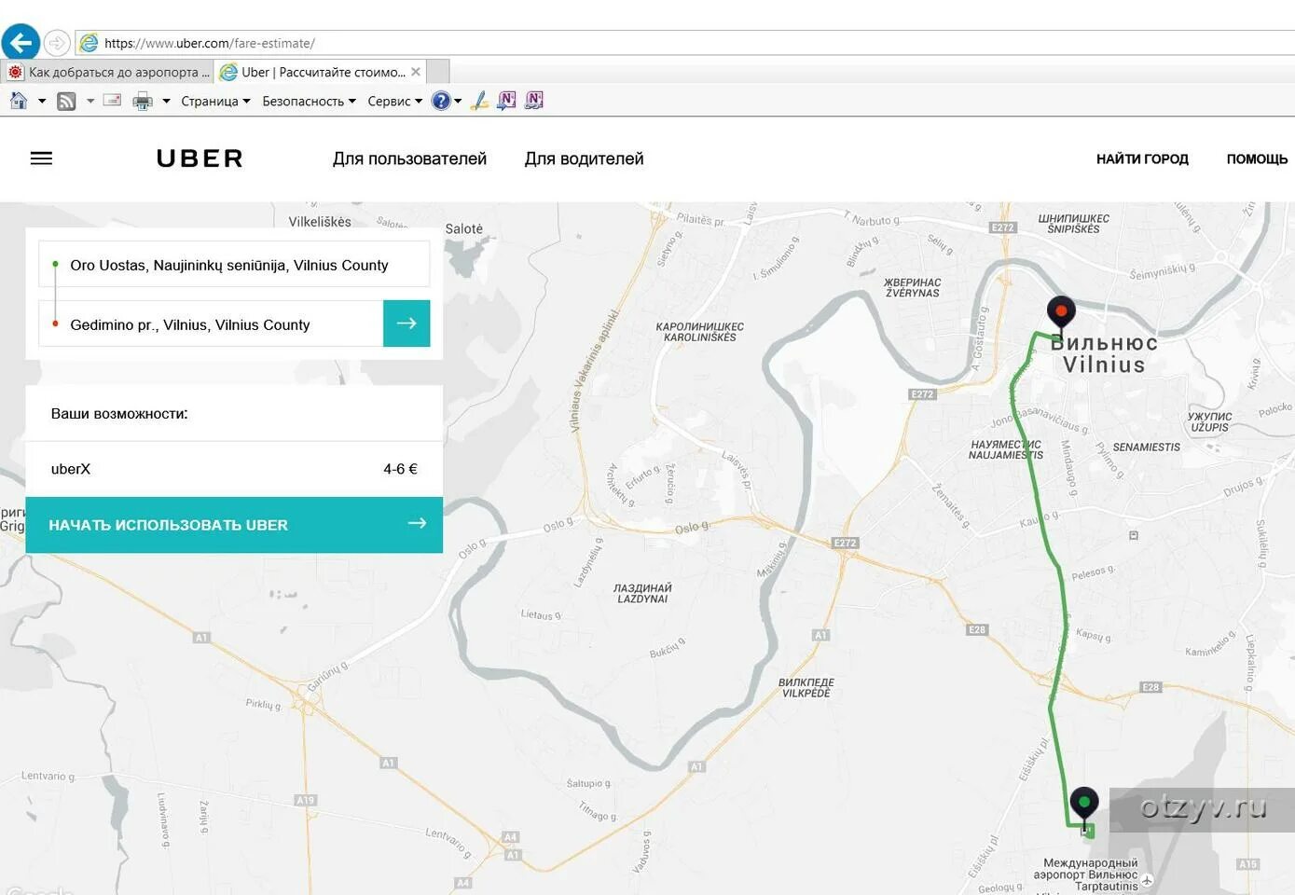
Task: Click the airport icon near Tarptautinis
Action: tap(1148, 879)
